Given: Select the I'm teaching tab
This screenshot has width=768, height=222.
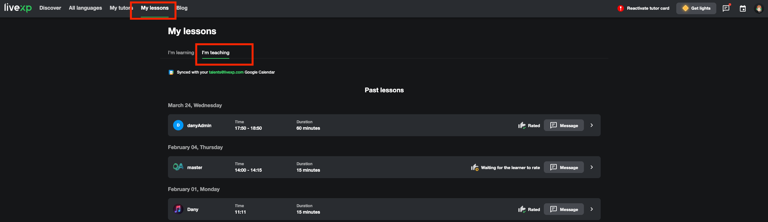Looking at the screenshot, I should pyautogui.click(x=215, y=53).
